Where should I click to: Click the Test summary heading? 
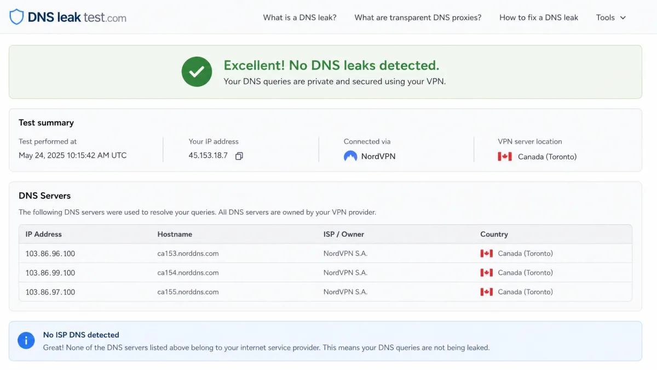(x=46, y=123)
